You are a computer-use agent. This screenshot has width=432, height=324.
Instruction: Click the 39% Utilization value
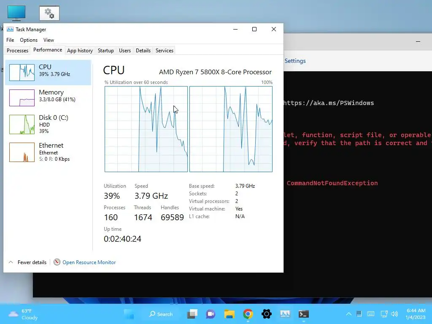[x=111, y=196]
